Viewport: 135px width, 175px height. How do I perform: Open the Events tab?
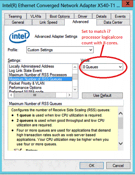(120, 16)
